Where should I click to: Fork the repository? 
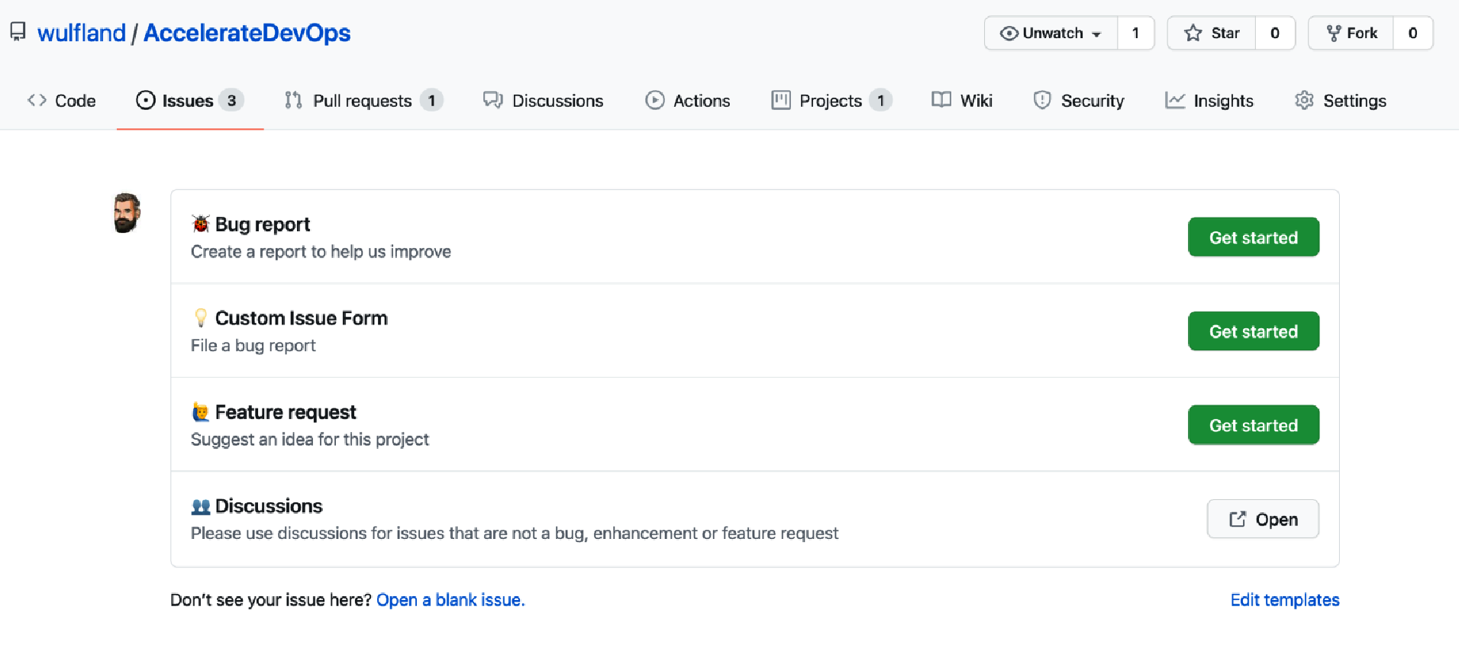click(x=1351, y=33)
